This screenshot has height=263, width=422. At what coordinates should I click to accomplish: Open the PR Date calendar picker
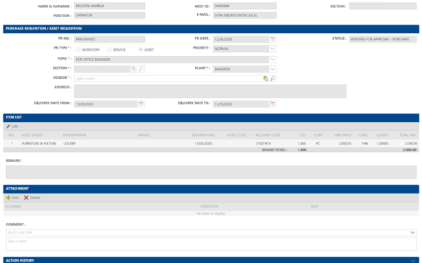click(x=272, y=39)
